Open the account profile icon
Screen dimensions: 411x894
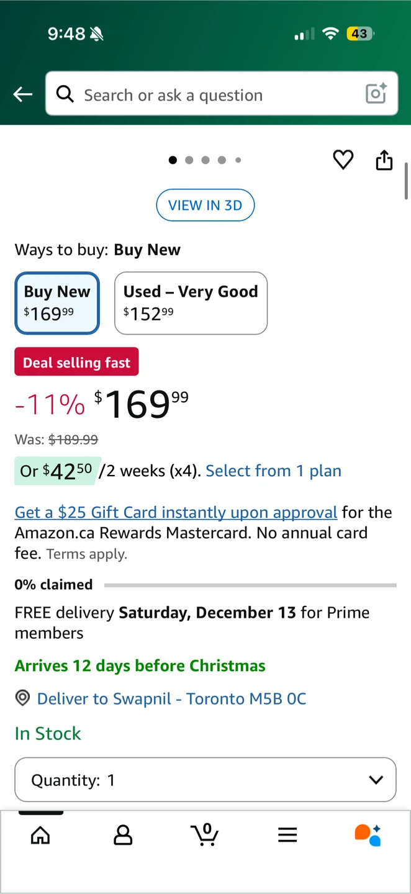pyautogui.click(x=123, y=835)
